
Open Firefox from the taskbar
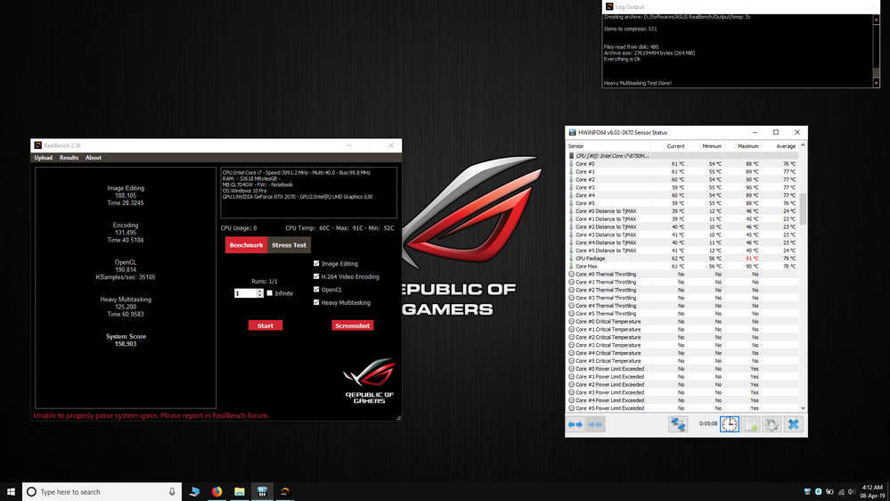[x=216, y=492]
